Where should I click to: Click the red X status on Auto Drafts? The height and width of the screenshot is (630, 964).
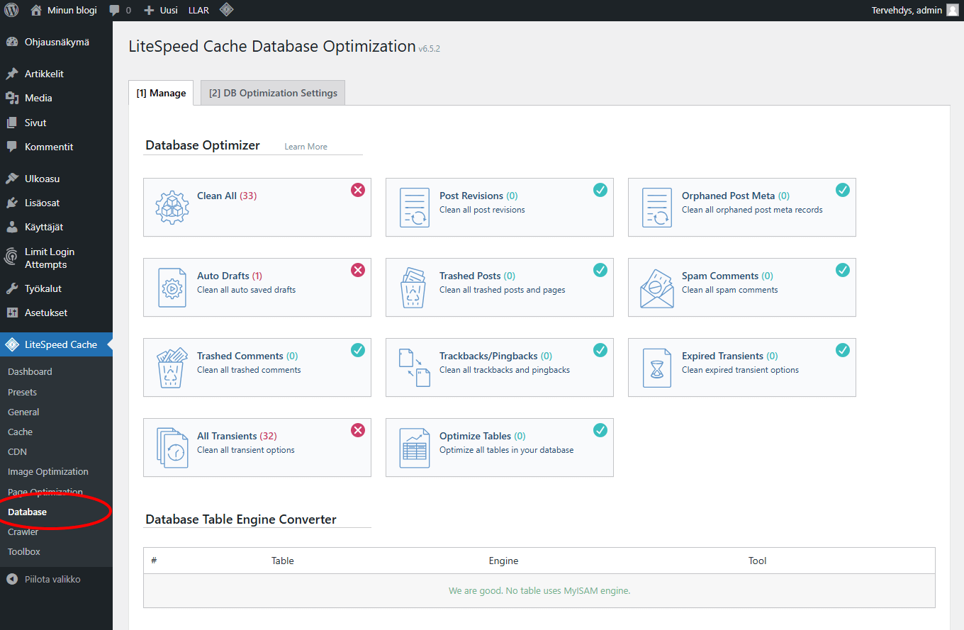358,270
